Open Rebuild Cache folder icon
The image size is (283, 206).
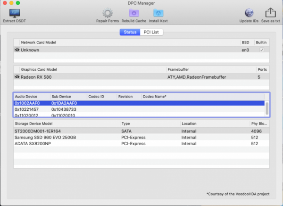(134, 13)
